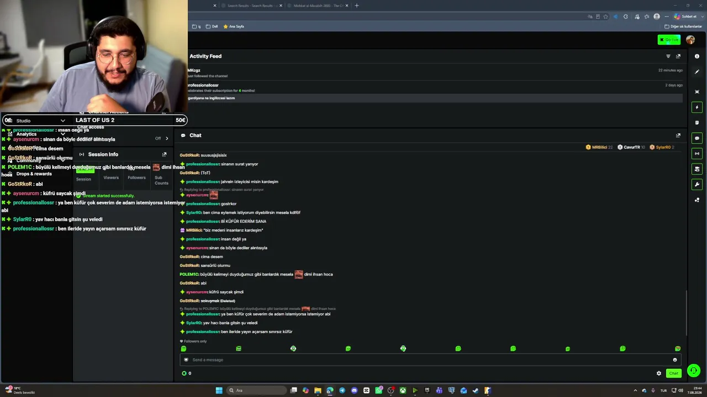Open Telegram from the taskbar

tap(342, 390)
